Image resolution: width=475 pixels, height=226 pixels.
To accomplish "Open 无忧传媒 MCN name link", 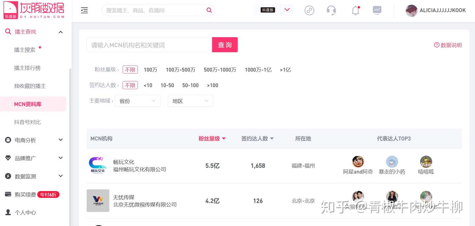I will coord(124,197).
